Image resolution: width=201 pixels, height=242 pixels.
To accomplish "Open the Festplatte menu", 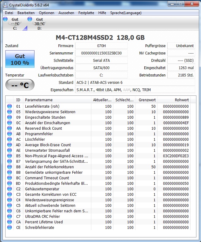I will (x=86, y=13).
